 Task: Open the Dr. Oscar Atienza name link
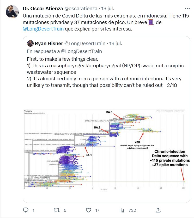43,9
